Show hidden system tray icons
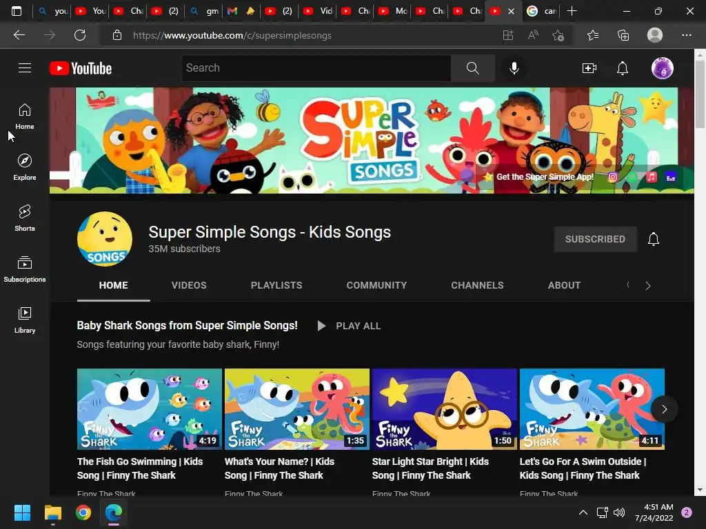 [x=583, y=512]
